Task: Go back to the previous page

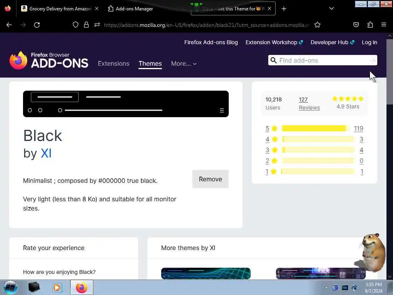Action: [9, 25]
